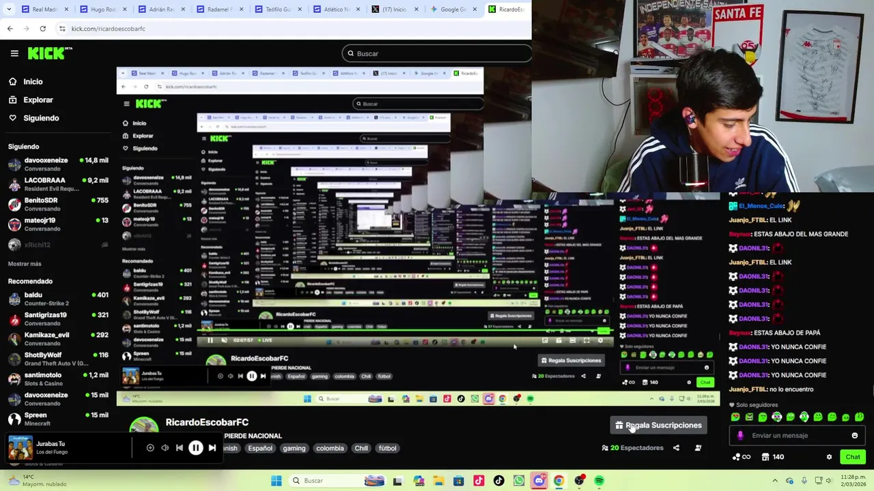The height and width of the screenshot is (491, 874).
Task: Click the Kick Buscar search field
Action: tap(437, 53)
